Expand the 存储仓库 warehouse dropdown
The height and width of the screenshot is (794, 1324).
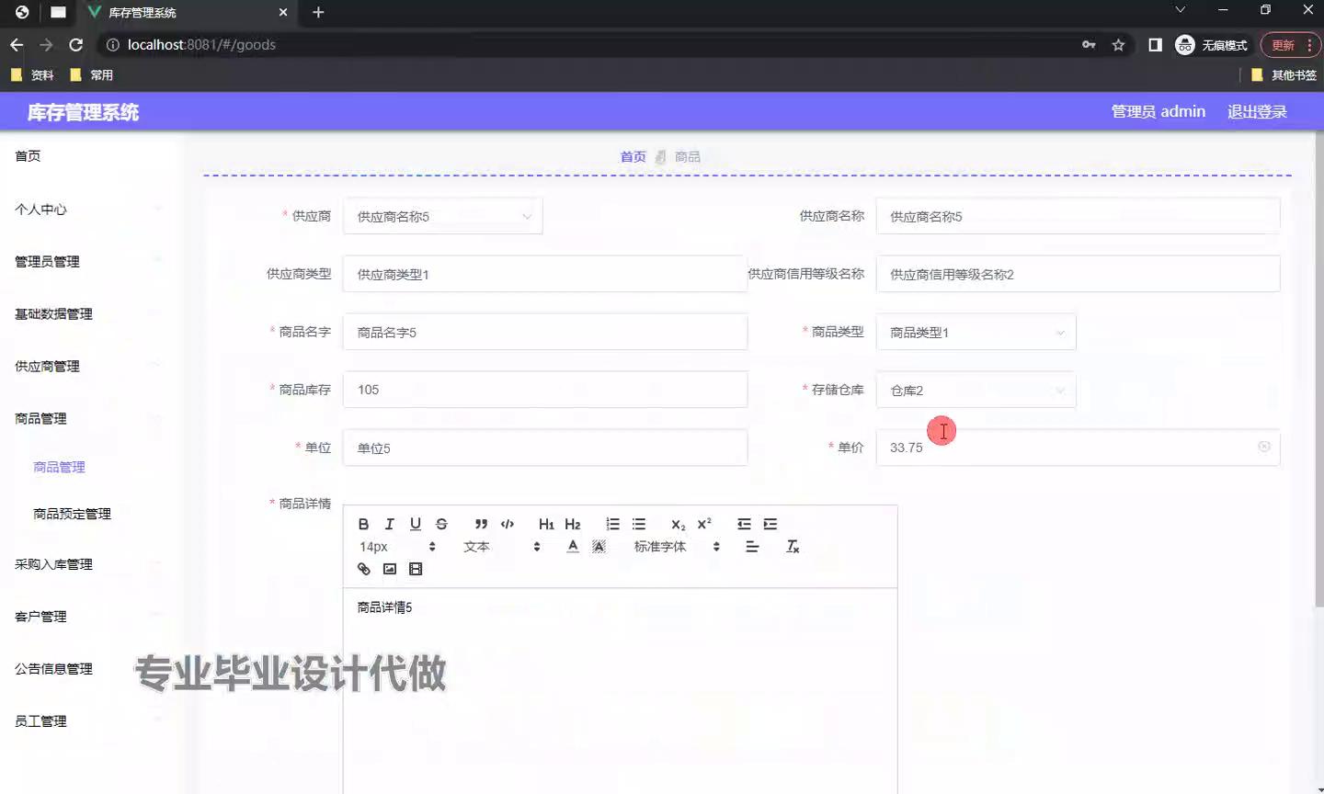point(975,391)
